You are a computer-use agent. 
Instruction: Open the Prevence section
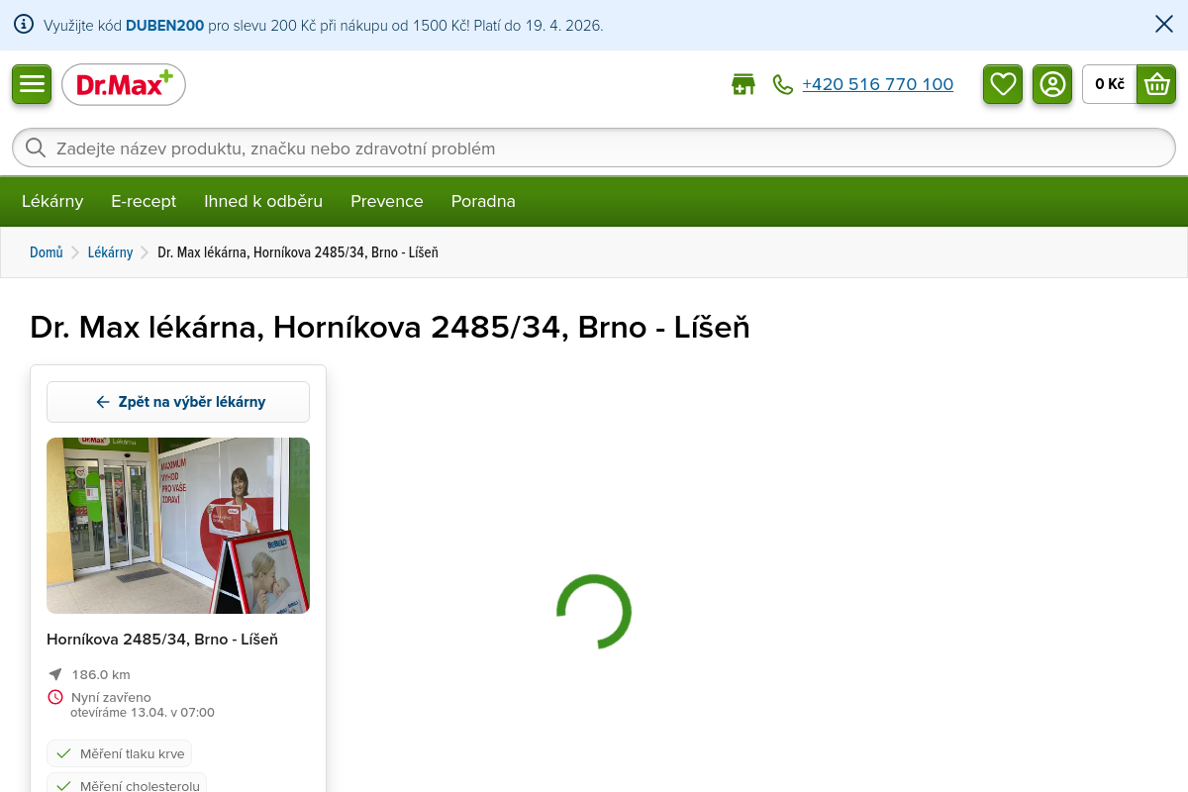(387, 201)
